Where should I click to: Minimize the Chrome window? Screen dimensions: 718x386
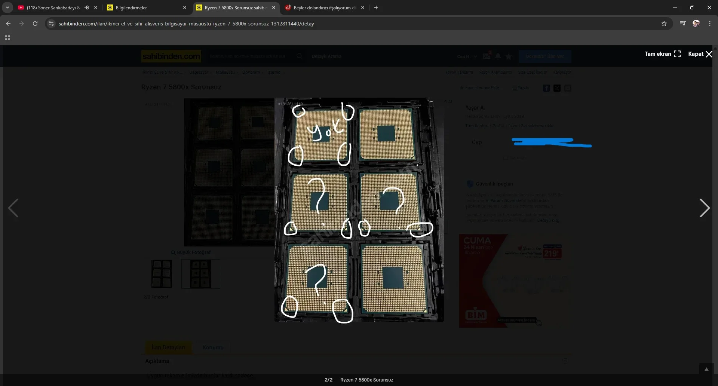pyautogui.click(x=675, y=7)
